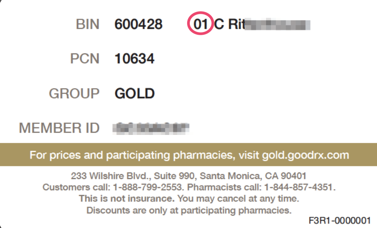Click the 'Discounts are only at participating pharmacies' line

pyautogui.click(x=189, y=211)
